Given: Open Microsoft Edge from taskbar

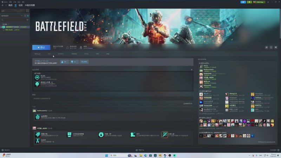Looking at the screenshot, I should pyautogui.click(x=145, y=155).
